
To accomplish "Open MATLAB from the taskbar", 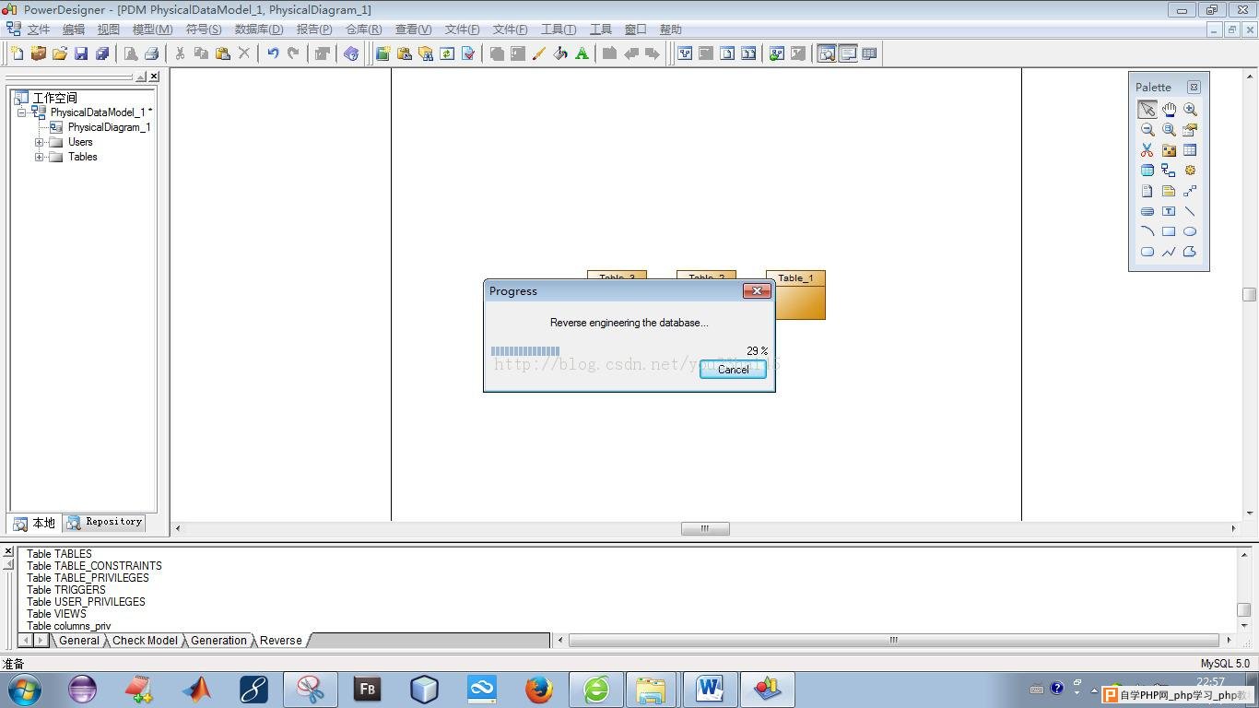I will (196, 689).
